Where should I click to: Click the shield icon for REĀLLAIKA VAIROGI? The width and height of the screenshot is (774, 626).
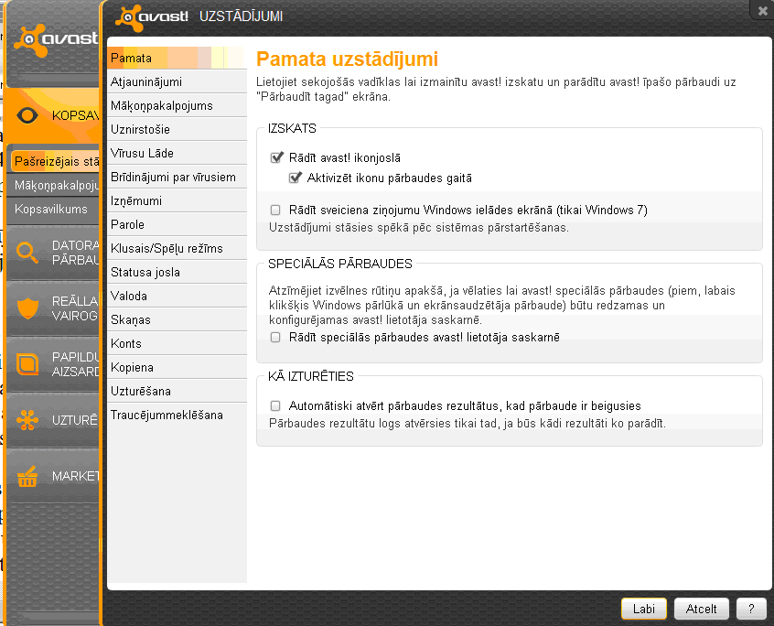[27, 308]
